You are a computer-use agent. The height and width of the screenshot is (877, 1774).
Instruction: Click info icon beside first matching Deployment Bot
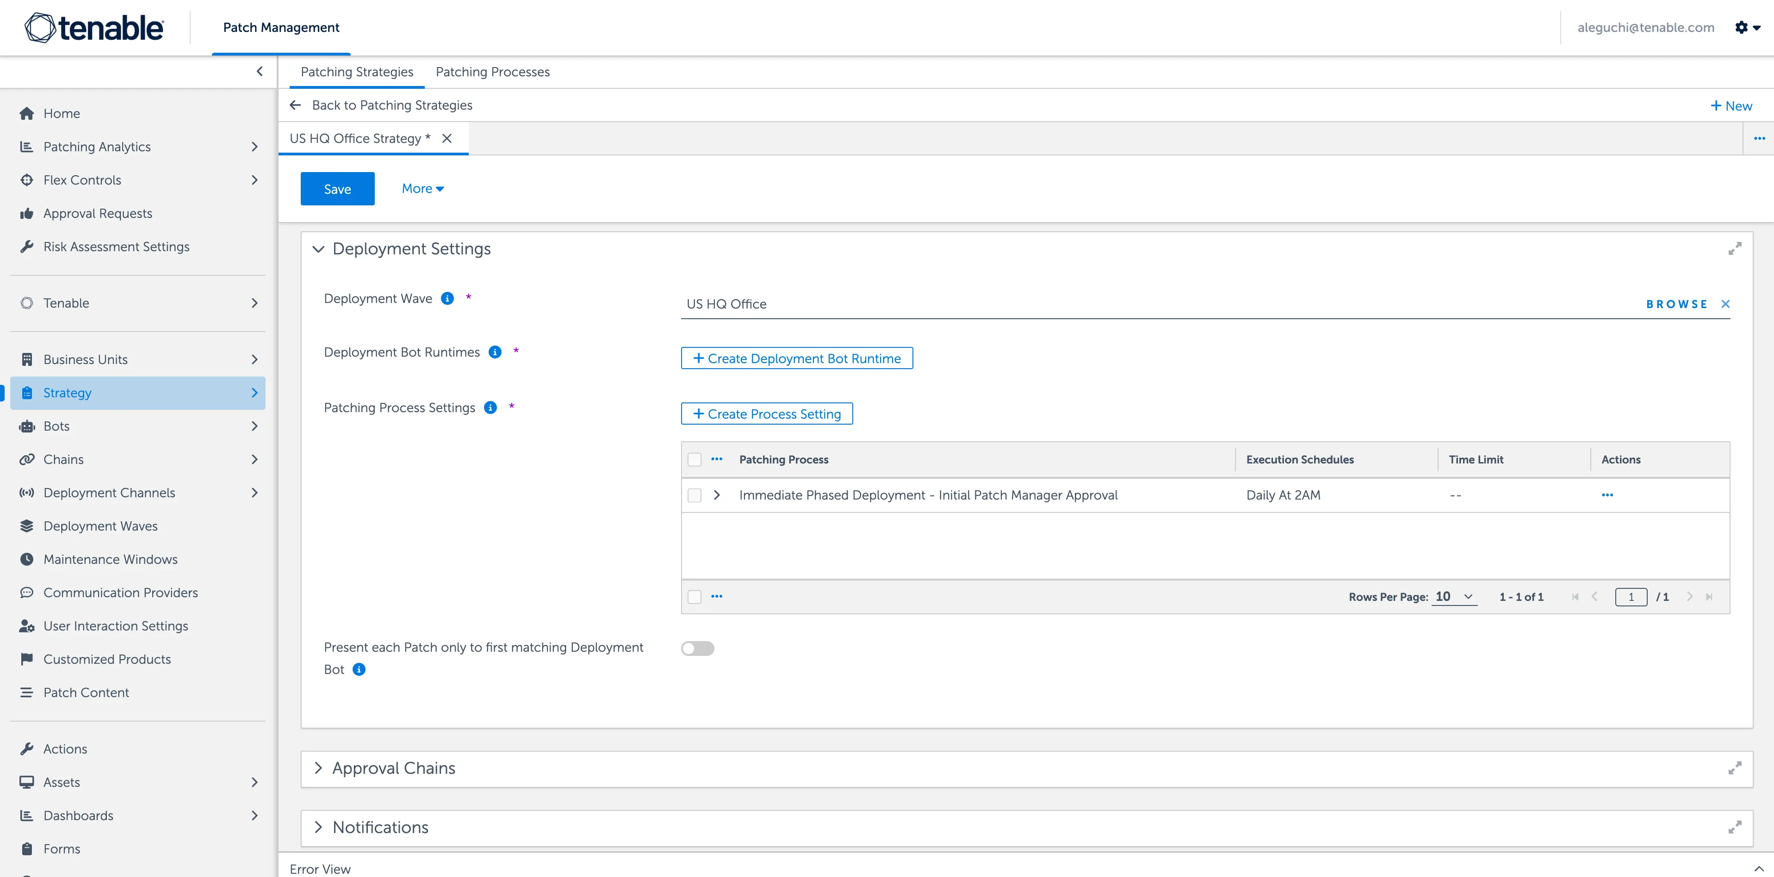click(x=359, y=669)
